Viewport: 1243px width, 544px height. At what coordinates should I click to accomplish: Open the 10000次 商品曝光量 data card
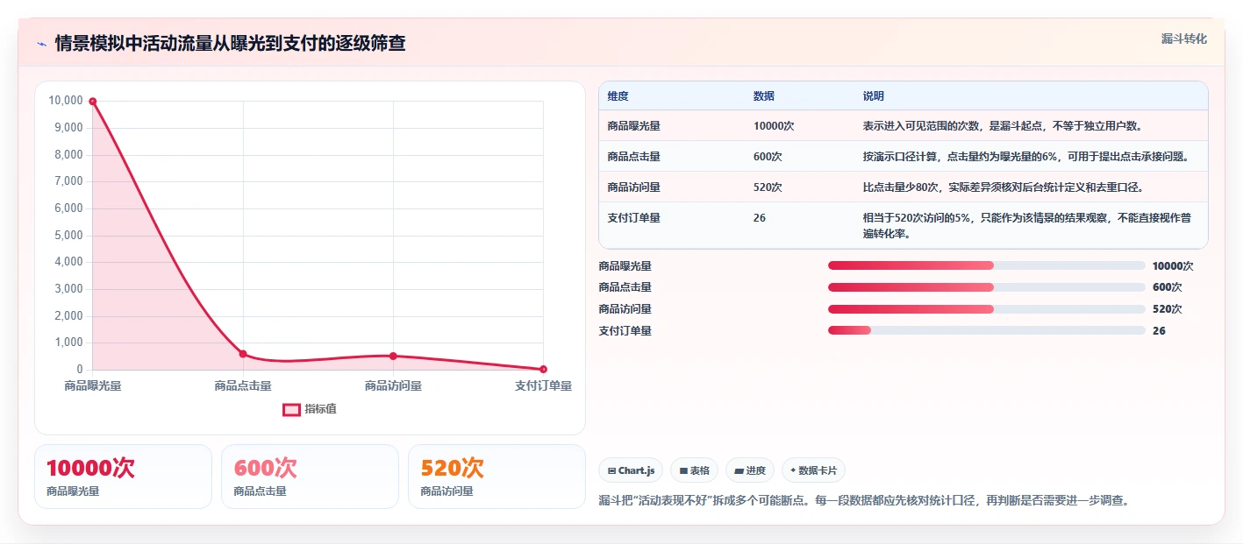coord(123,477)
